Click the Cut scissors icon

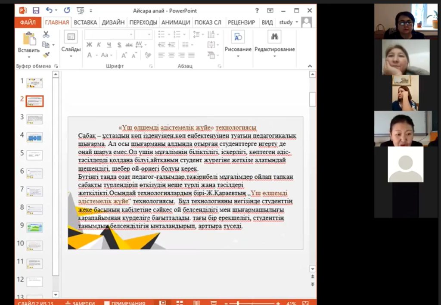pyautogui.click(x=46, y=34)
